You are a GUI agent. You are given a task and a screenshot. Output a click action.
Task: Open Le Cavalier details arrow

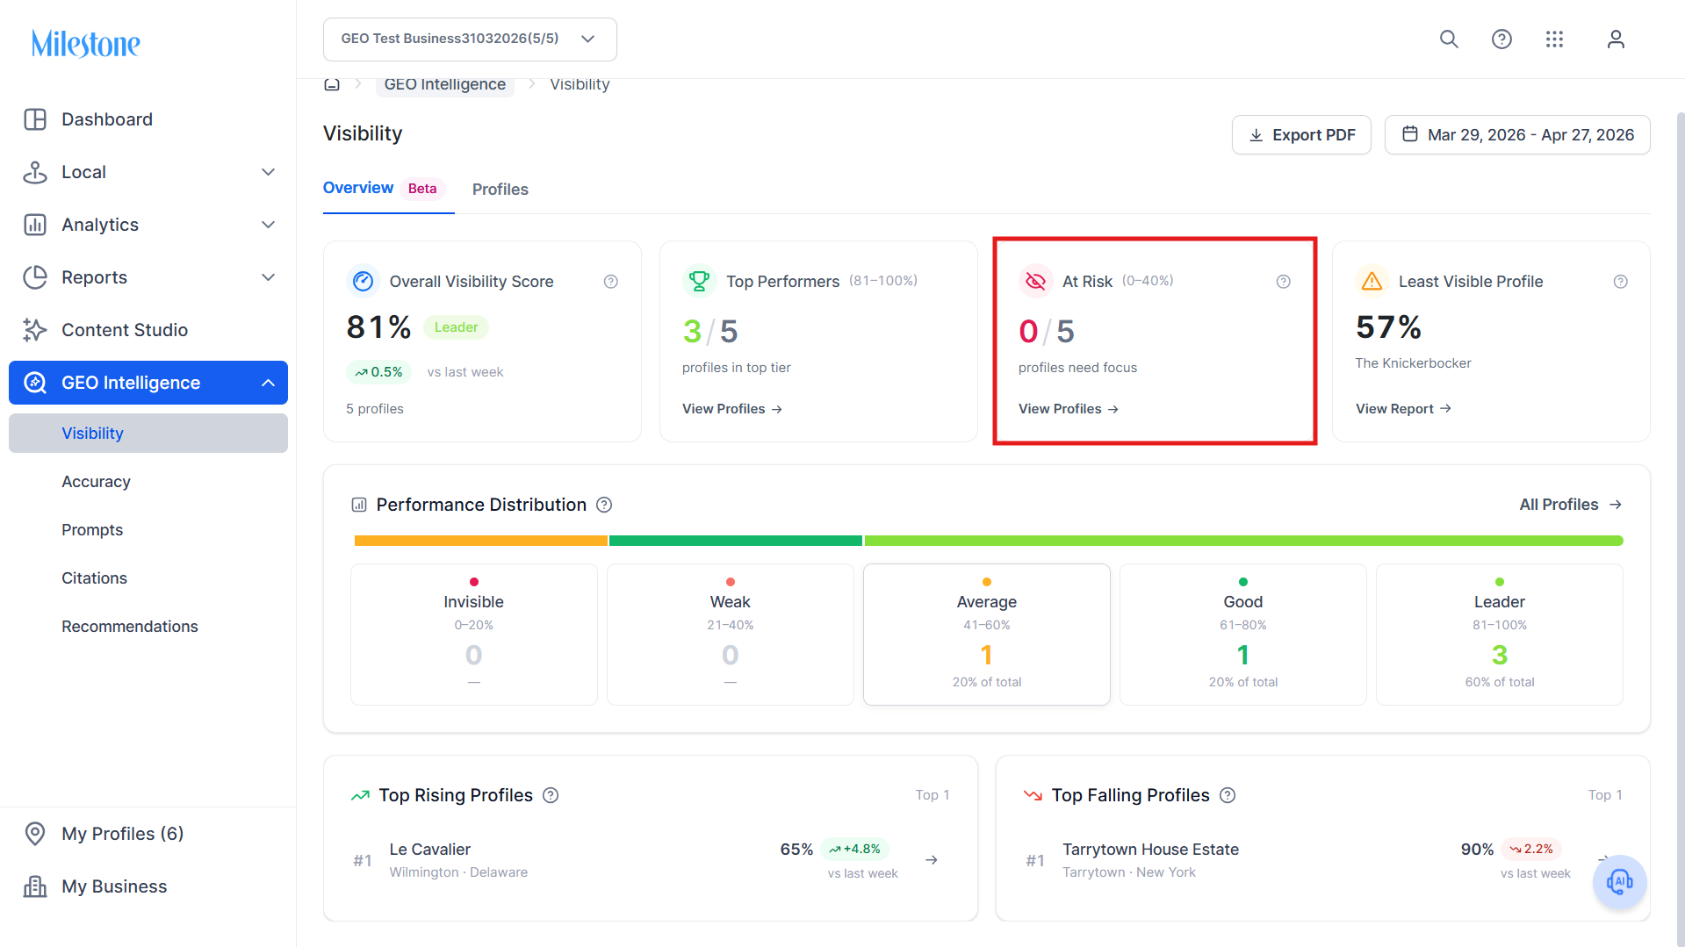[932, 860]
